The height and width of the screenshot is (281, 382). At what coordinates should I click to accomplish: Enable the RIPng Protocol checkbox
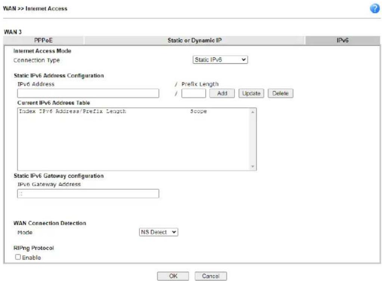[x=18, y=257]
